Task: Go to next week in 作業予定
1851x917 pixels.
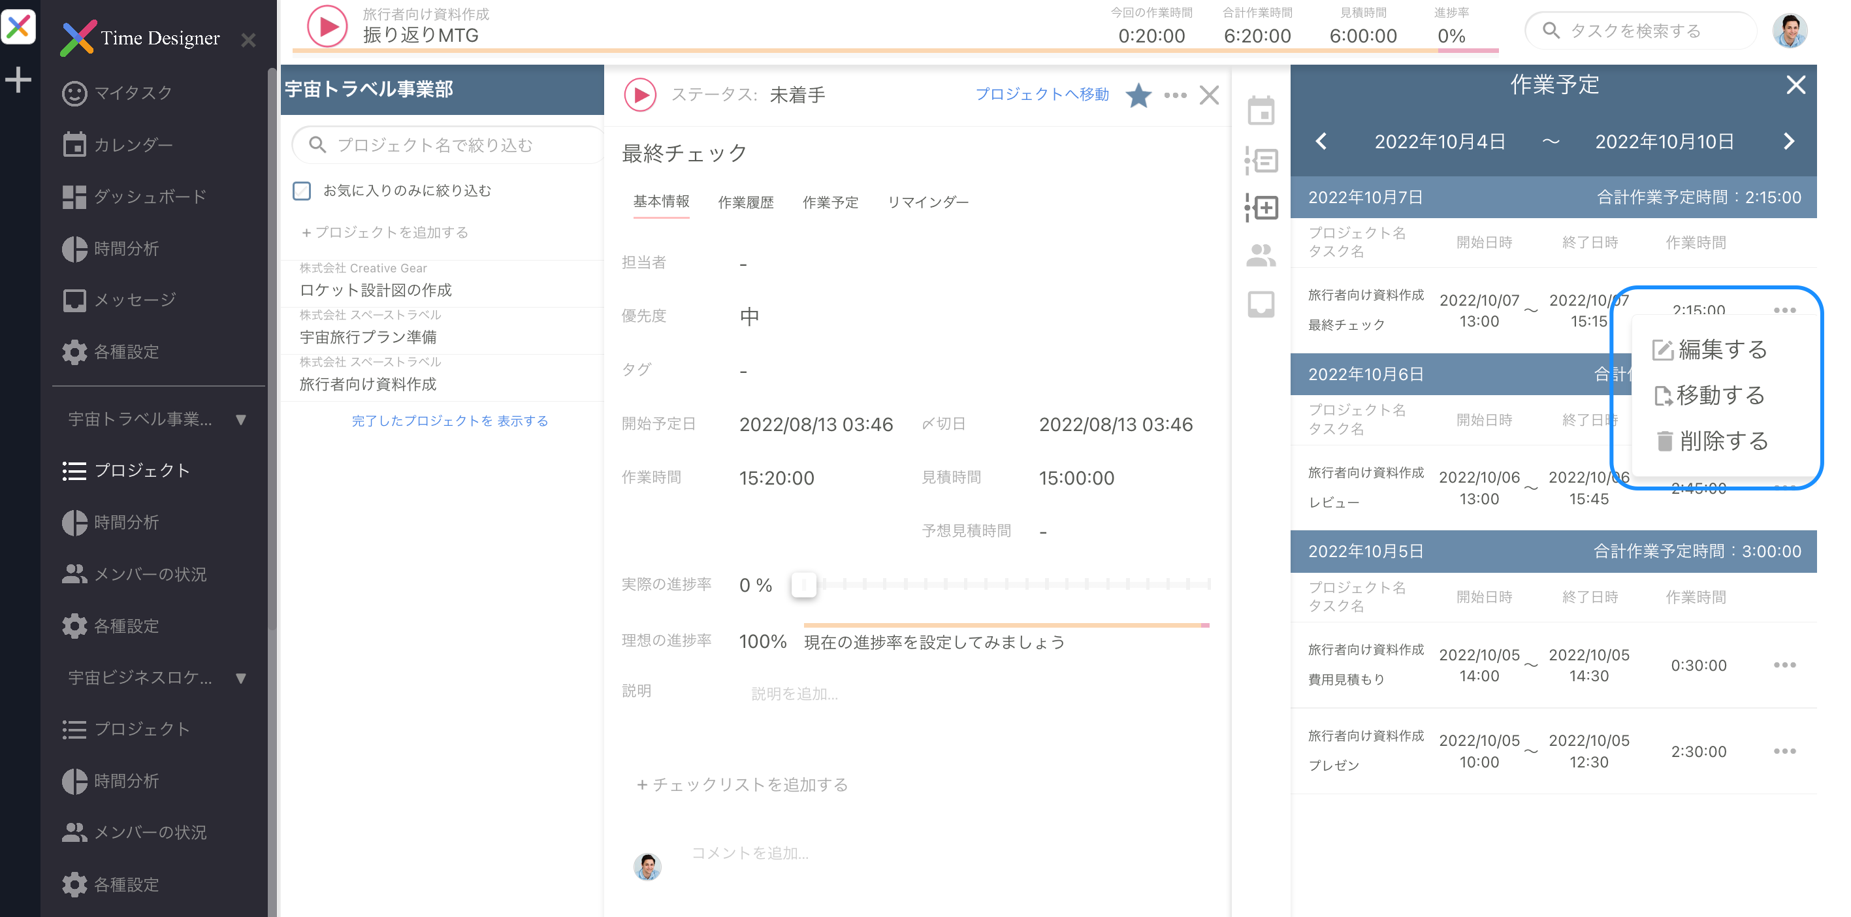Action: tap(1789, 142)
